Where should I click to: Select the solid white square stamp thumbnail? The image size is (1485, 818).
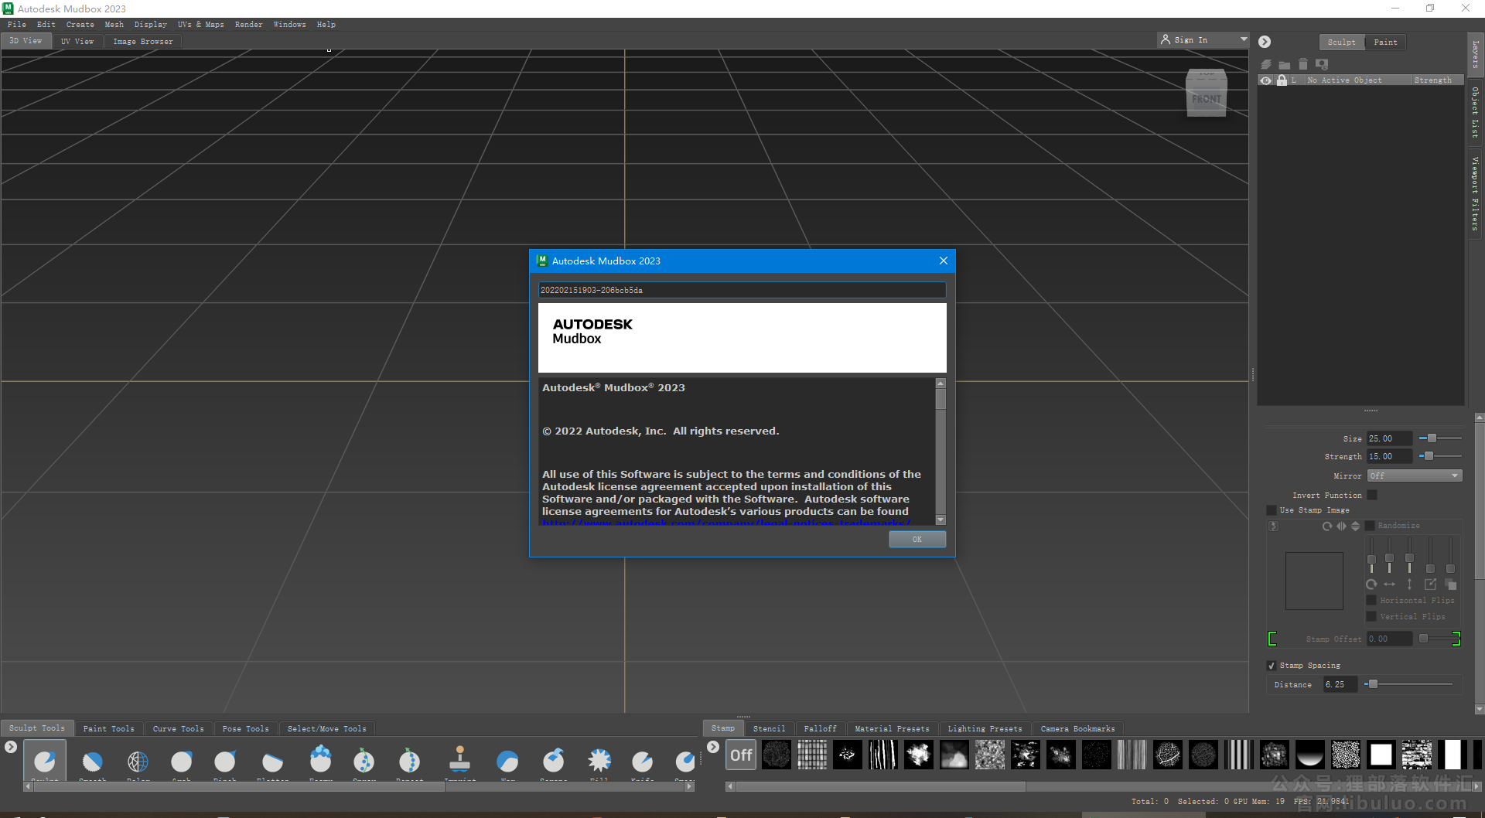pyautogui.click(x=1381, y=755)
